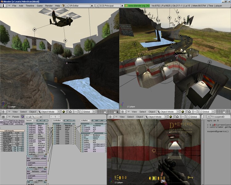Open the Game menu
This screenshot has width=231, height=185.
coord(40,6)
